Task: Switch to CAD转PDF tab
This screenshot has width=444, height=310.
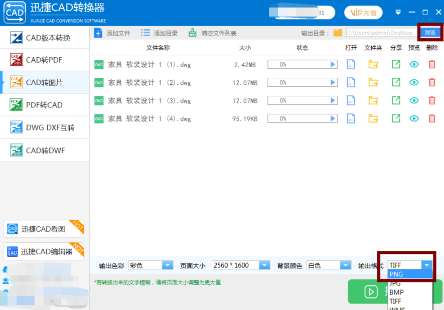Action: coord(45,60)
